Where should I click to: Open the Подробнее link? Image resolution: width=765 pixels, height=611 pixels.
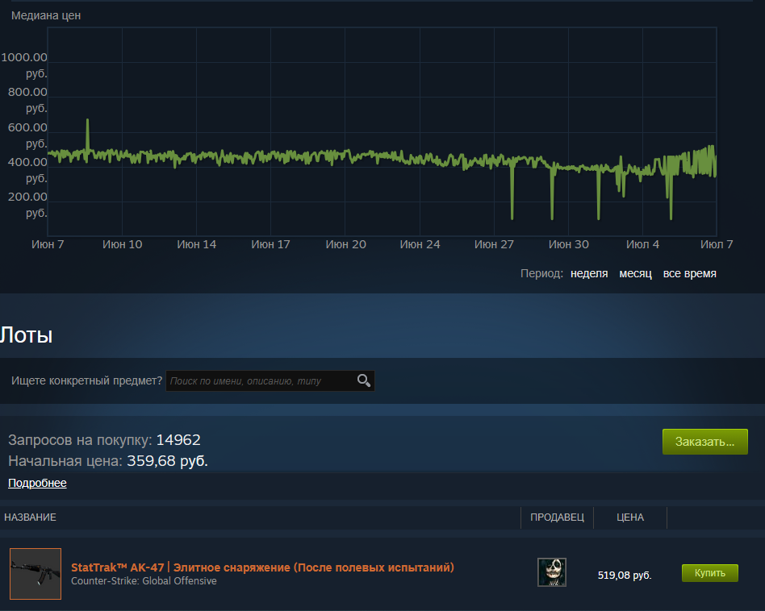coord(38,483)
